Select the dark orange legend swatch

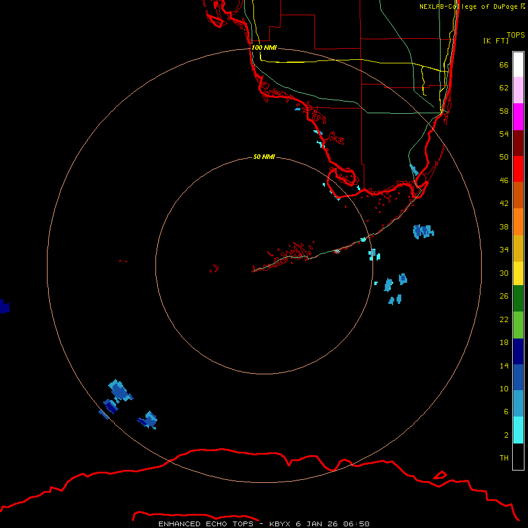coord(518,195)
